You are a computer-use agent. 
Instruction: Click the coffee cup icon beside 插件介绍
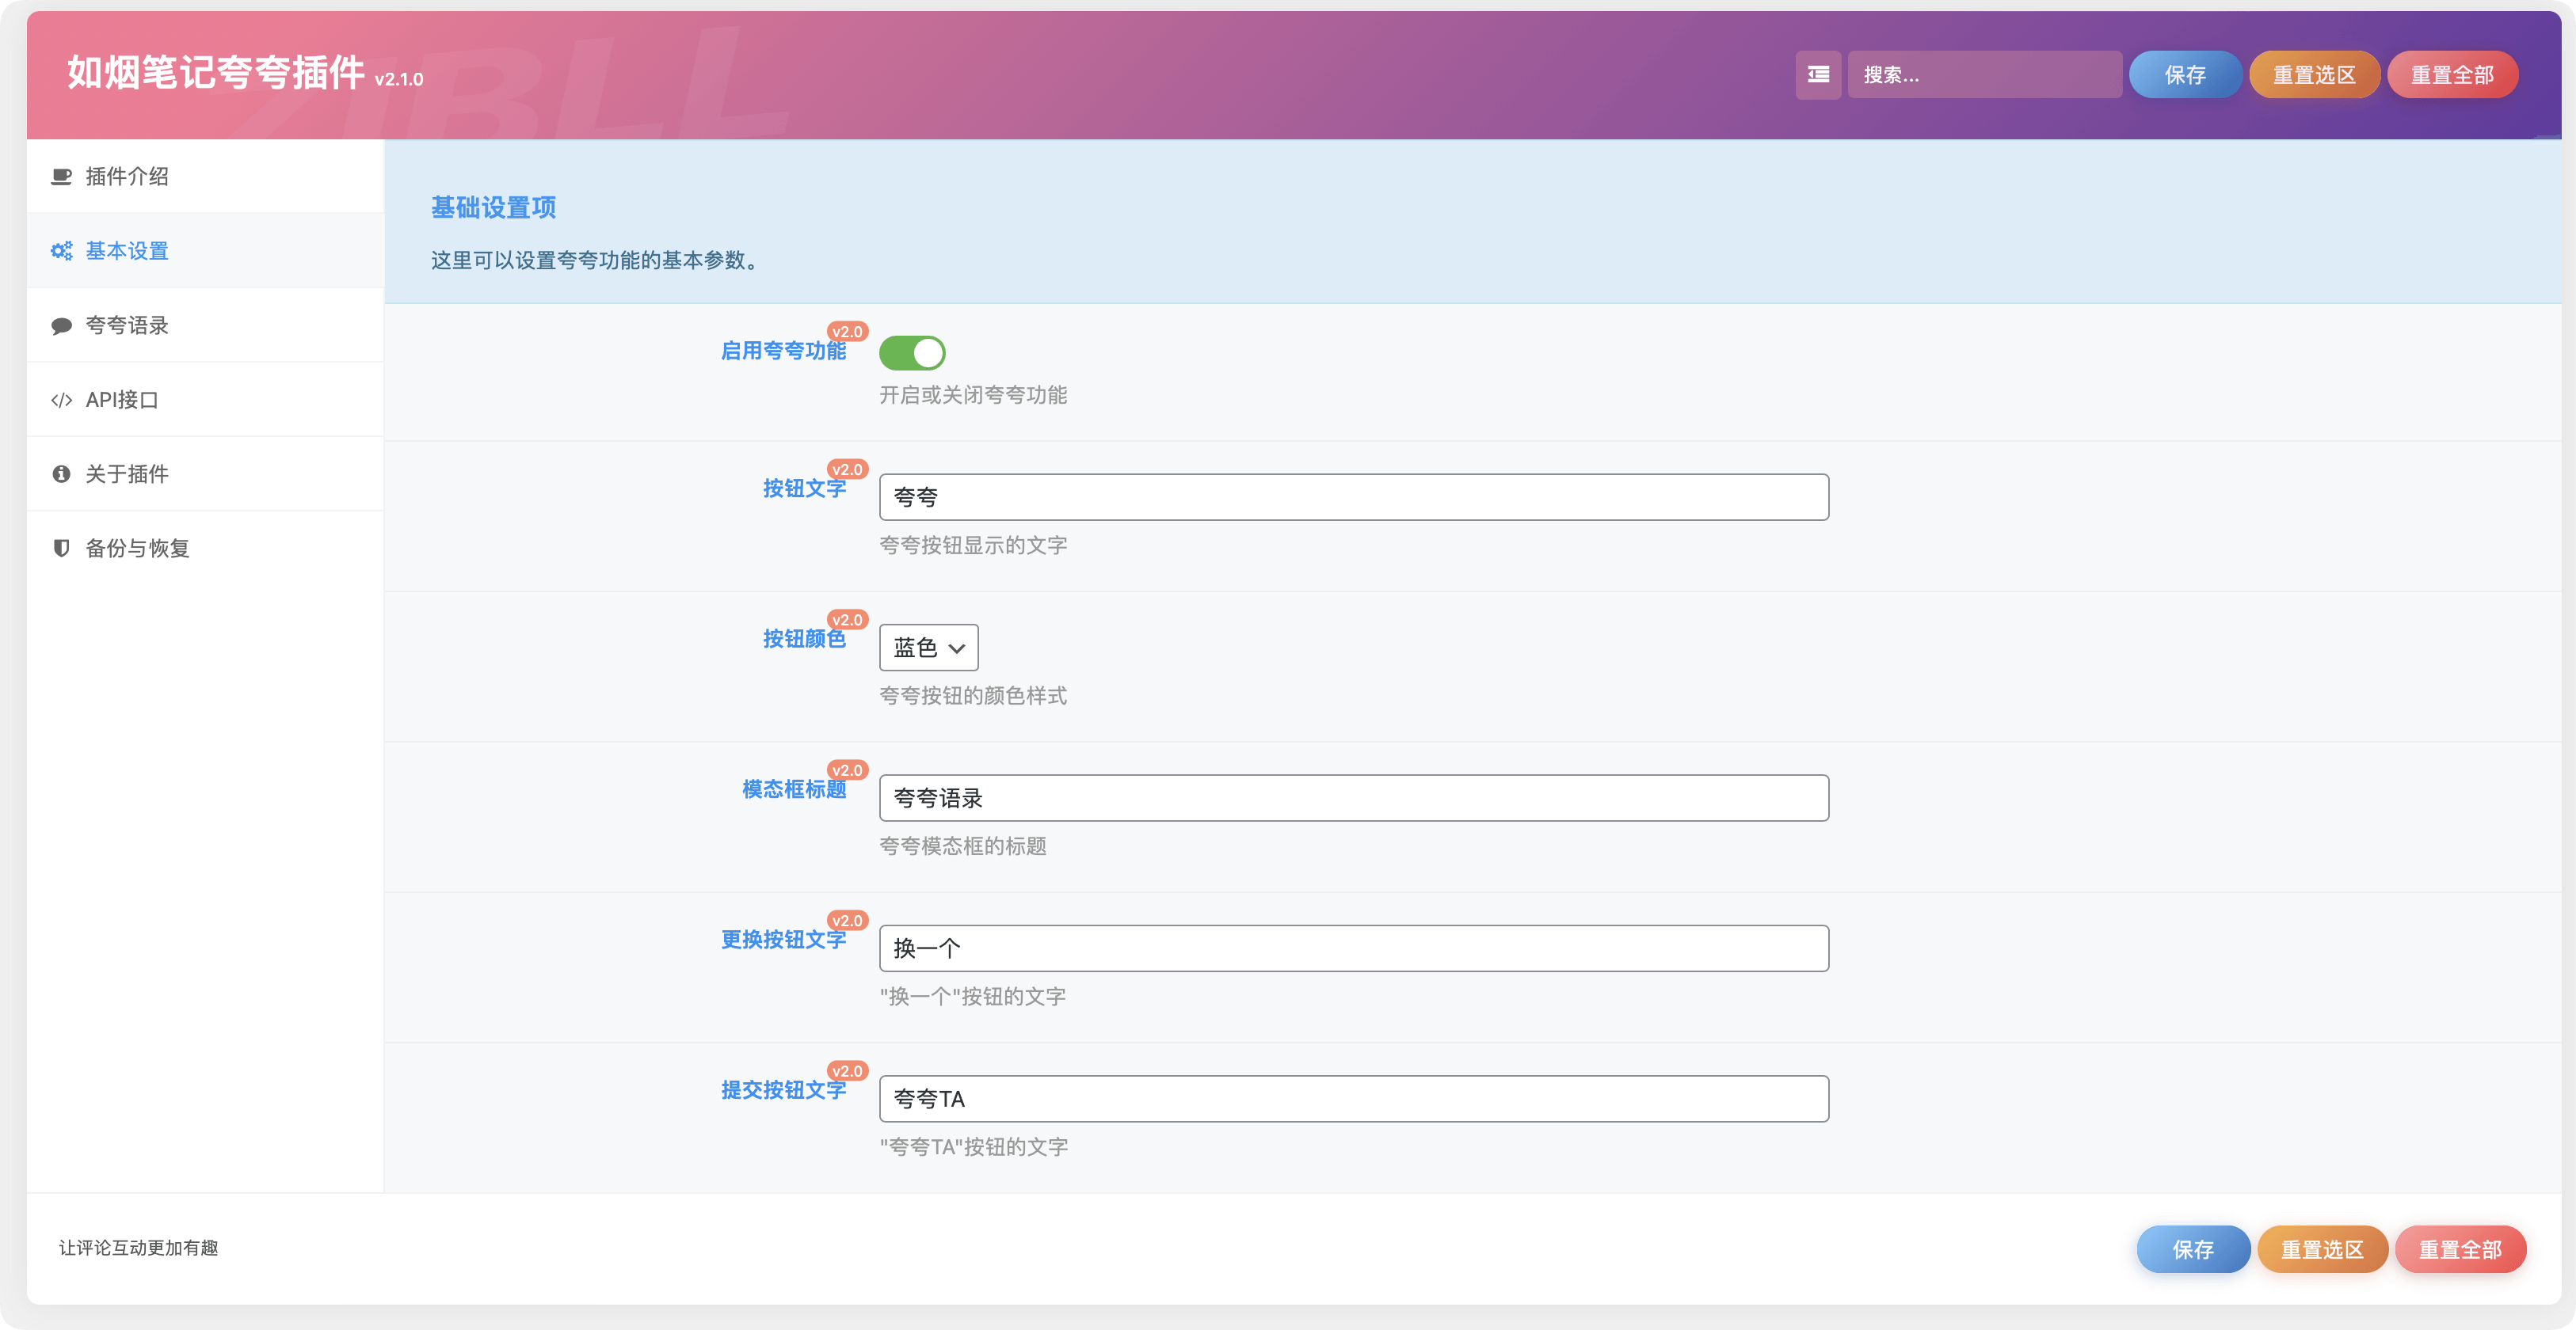61,177
